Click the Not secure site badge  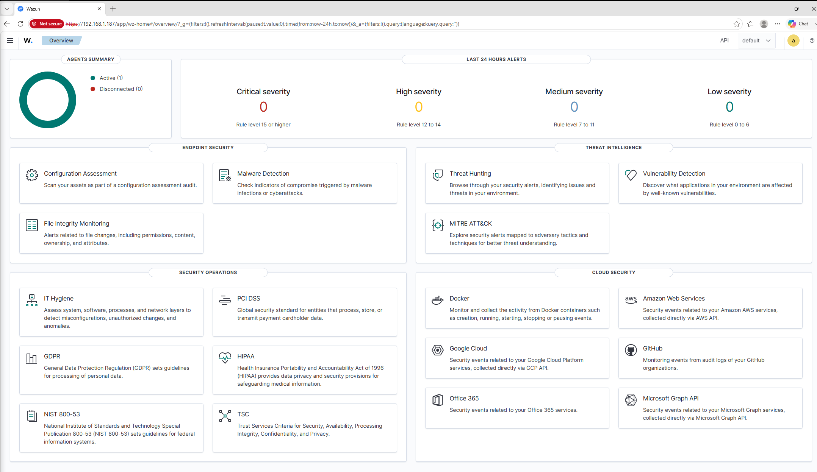coord(47,24)
